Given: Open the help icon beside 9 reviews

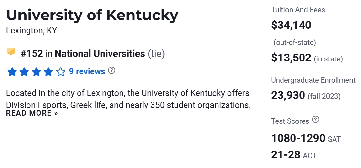Looking at the screenshot, I should click(x=111, y=70).
